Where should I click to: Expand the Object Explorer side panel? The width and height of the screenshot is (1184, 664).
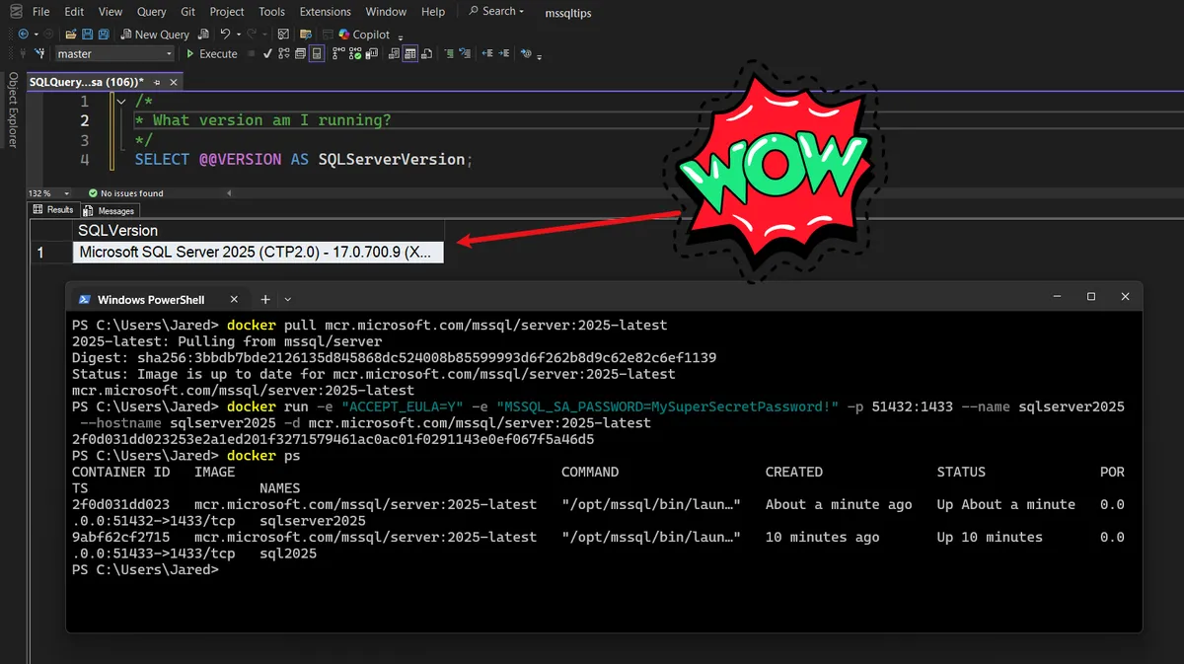click(x=13, y=110)
